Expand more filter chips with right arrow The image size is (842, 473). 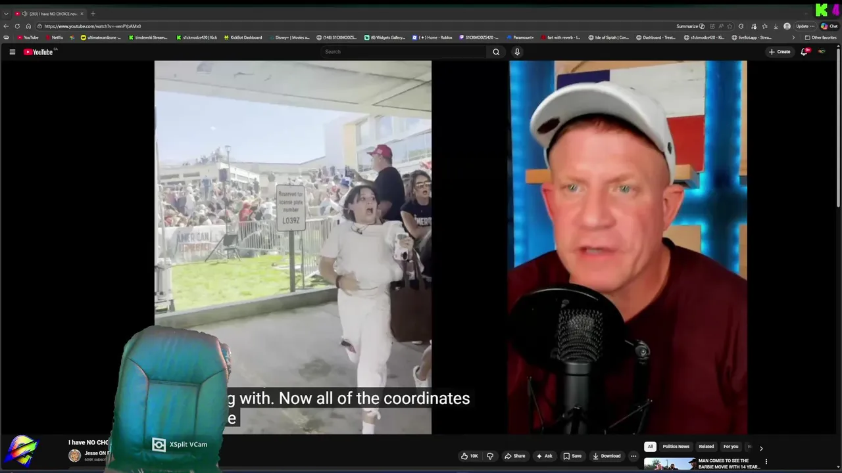click(x=761, y=448)
